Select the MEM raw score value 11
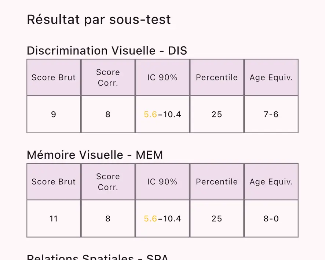Viewport: 325px width, 260px height. (x=54, y=219)
